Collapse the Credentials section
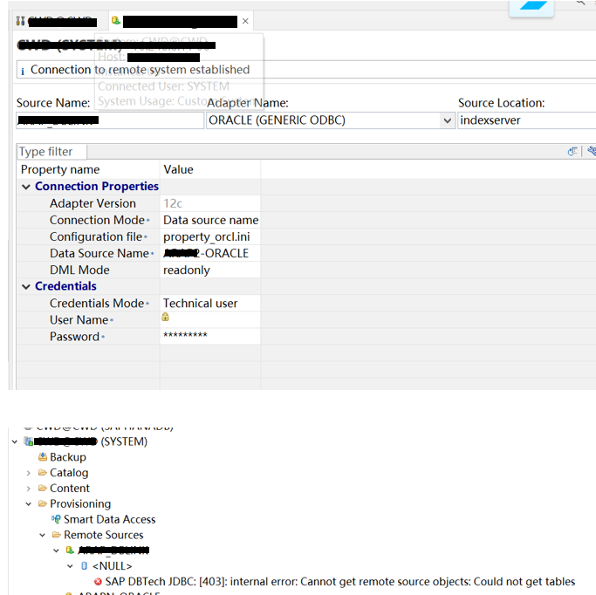The height and width of the screenshot is (595, 596). coord(26,286)
